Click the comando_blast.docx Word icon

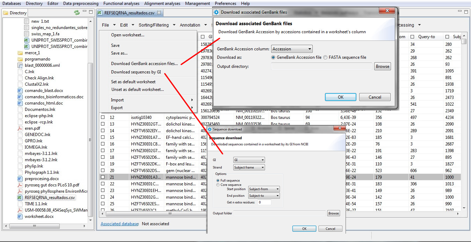click(20, 91)
